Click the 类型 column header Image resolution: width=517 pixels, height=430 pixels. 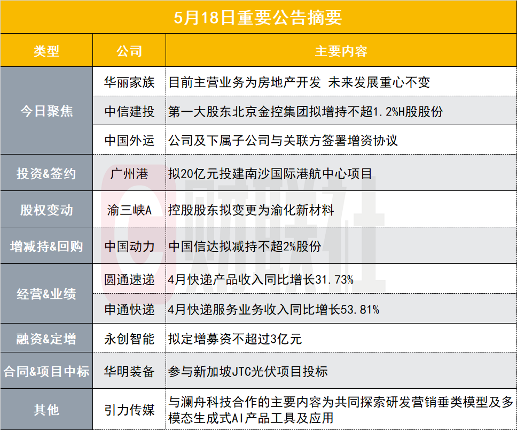[46, 51]
